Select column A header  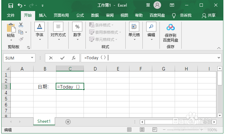click(x=22, y=69)
